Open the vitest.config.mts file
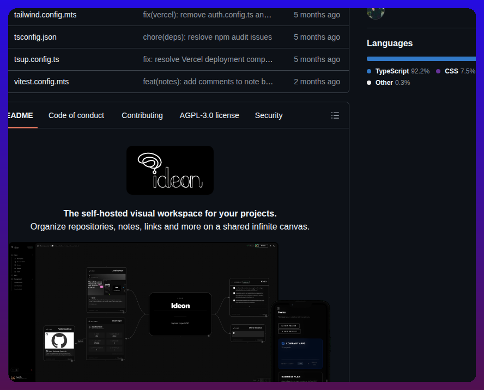 pyautogui.click(x=41, y=82)
